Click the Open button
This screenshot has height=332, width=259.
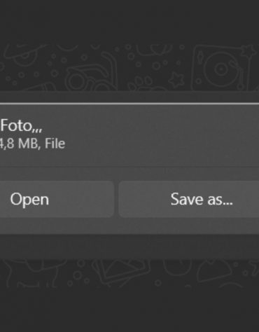57,199
